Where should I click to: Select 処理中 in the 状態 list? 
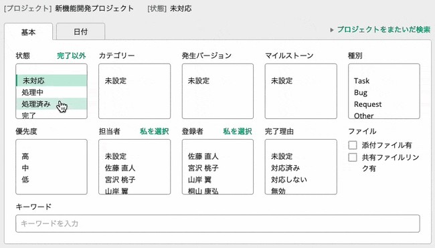(52, 92)
